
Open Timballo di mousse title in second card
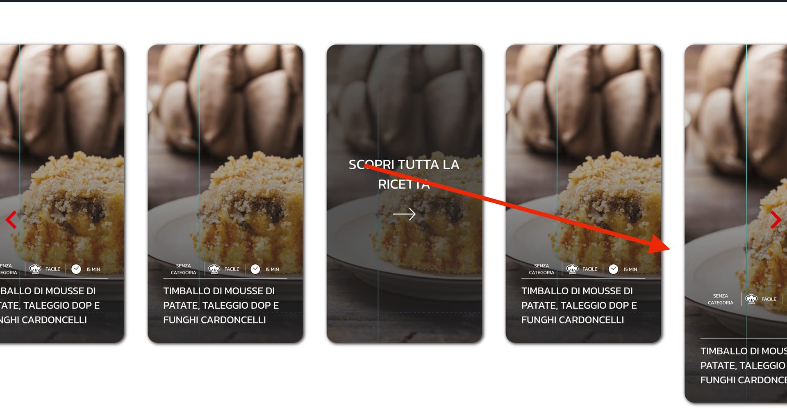pos(221,305)
